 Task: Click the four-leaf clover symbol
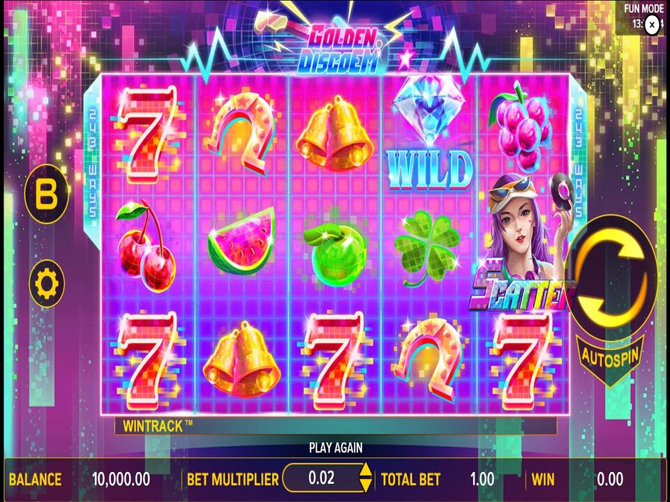click(x=426, y=249)
